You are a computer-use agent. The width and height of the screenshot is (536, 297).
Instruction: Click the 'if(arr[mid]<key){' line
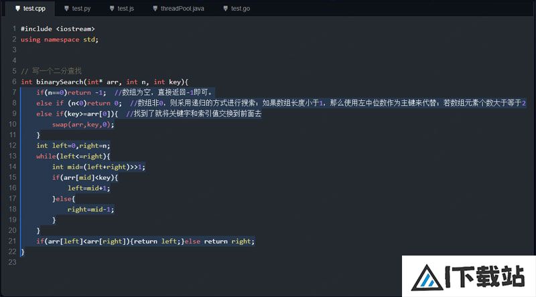coord(85,177)
